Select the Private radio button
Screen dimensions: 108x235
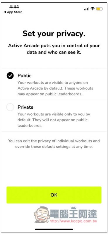point(10,107)
